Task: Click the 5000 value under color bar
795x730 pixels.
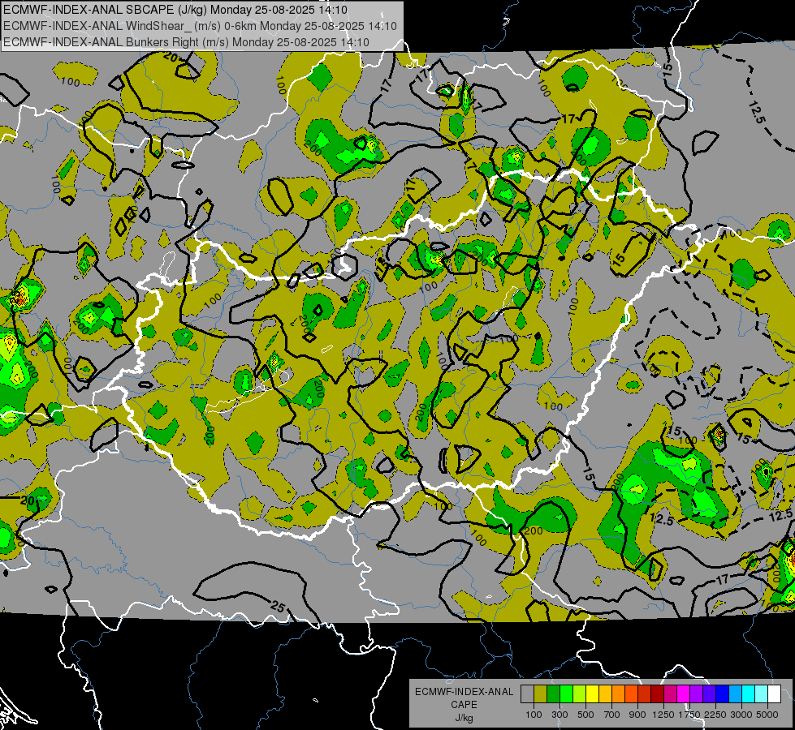Action: point(767,715)
